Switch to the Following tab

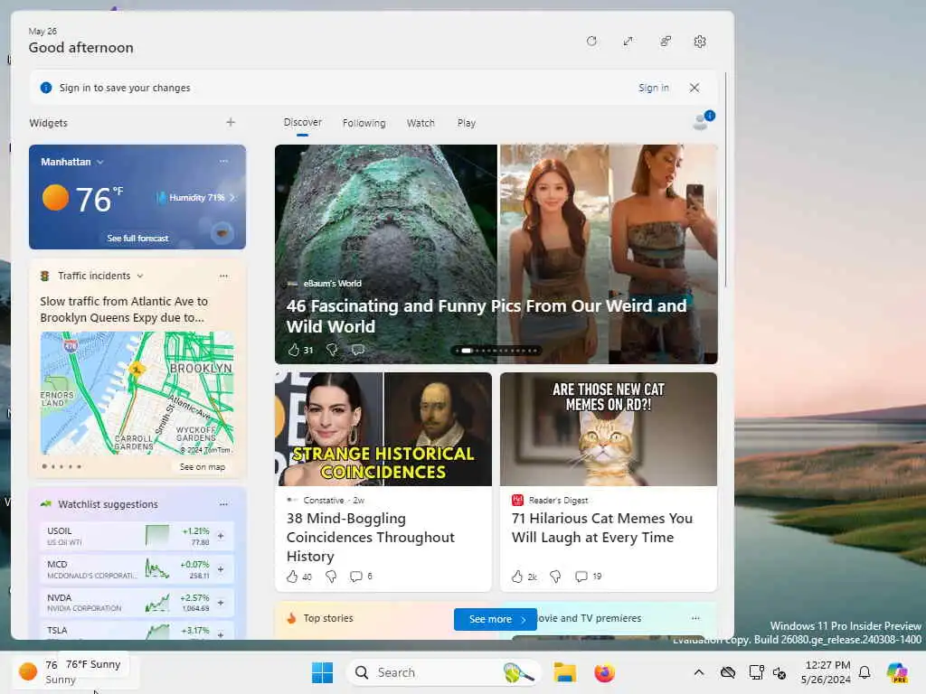tap(364, 123)
